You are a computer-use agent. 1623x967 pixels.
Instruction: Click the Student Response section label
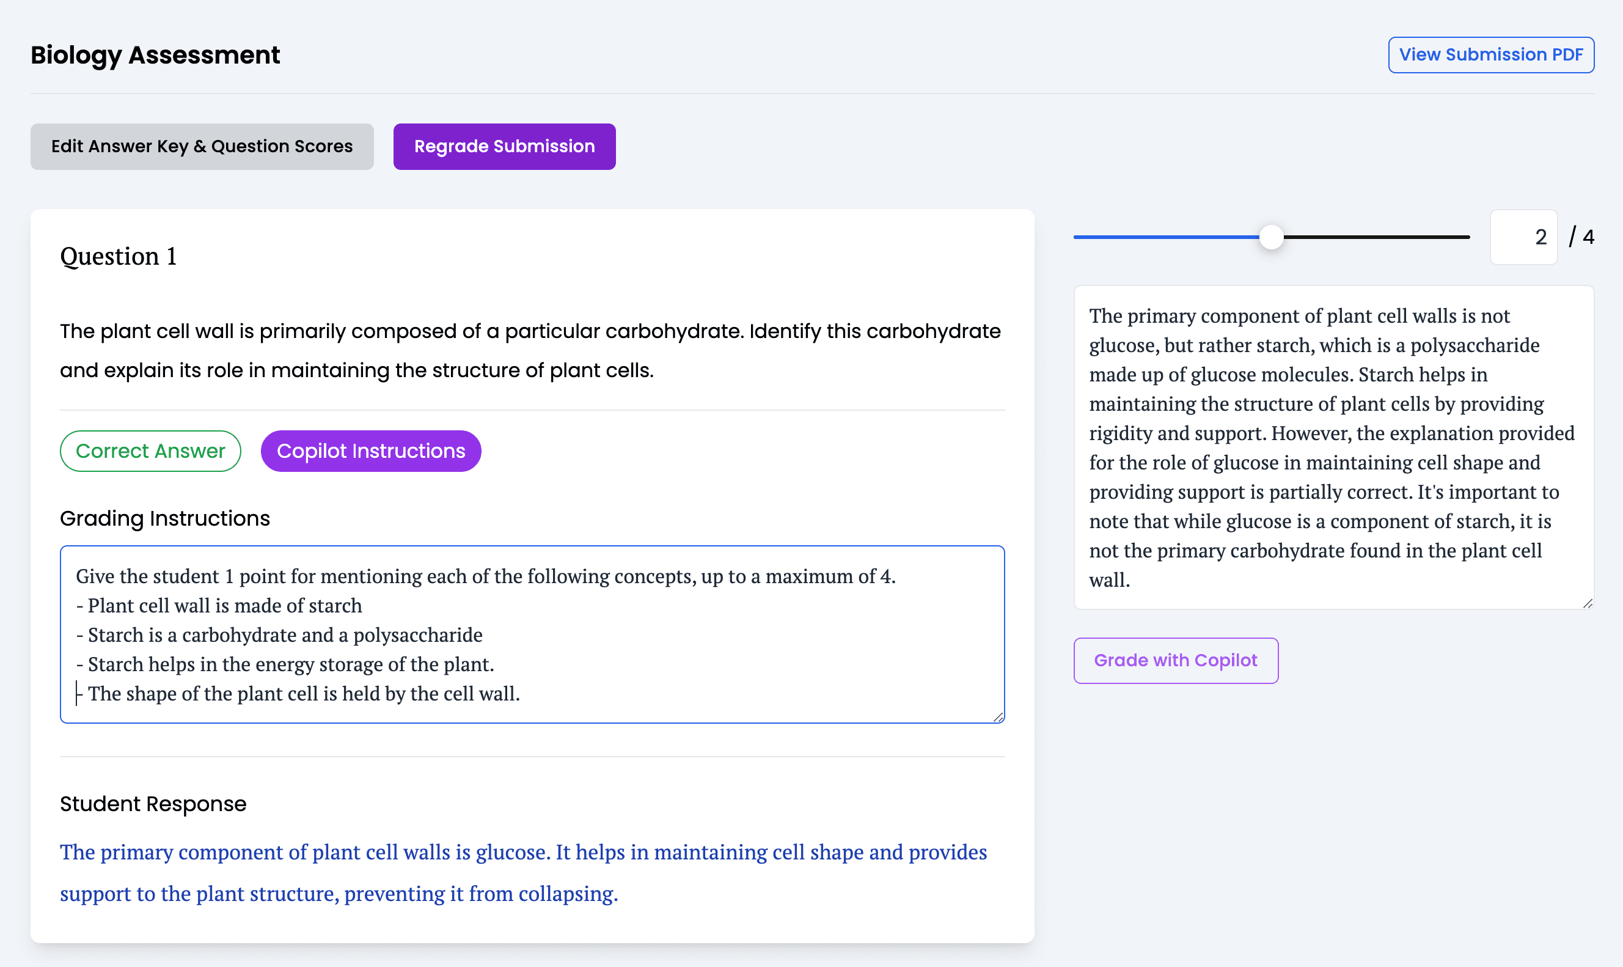tap(153, 804)
